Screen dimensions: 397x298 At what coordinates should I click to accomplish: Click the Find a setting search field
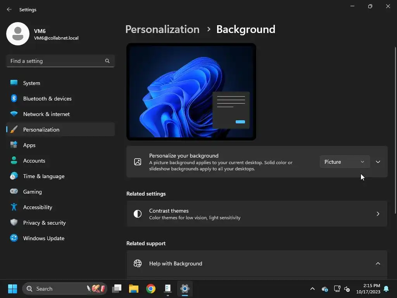pos(60,61)
